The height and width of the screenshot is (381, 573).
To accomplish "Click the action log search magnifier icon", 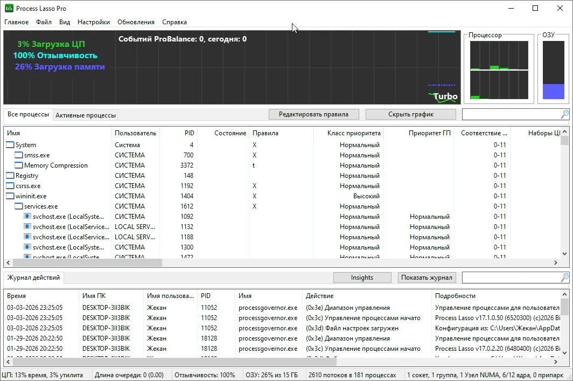I will [x=564, y=278].
